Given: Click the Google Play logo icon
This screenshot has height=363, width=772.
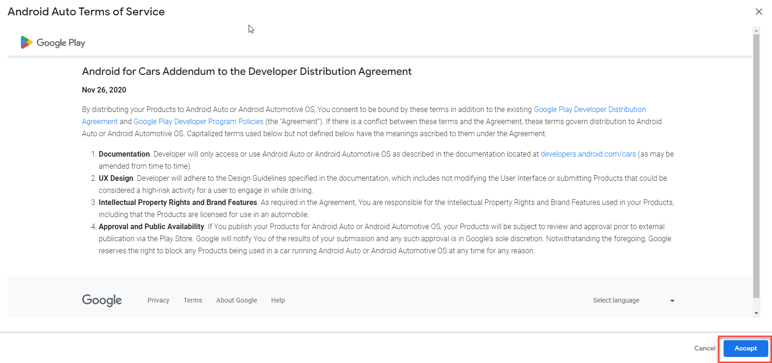Looking at the screenshot, I should (x=27, y=43).
